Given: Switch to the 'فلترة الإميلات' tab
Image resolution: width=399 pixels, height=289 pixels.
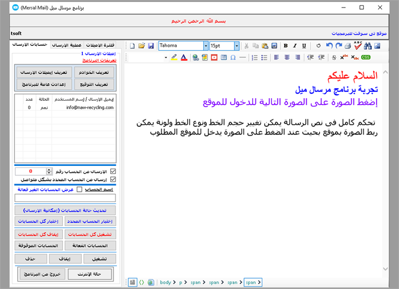Looking at the screenshot, I should point(100,45).
